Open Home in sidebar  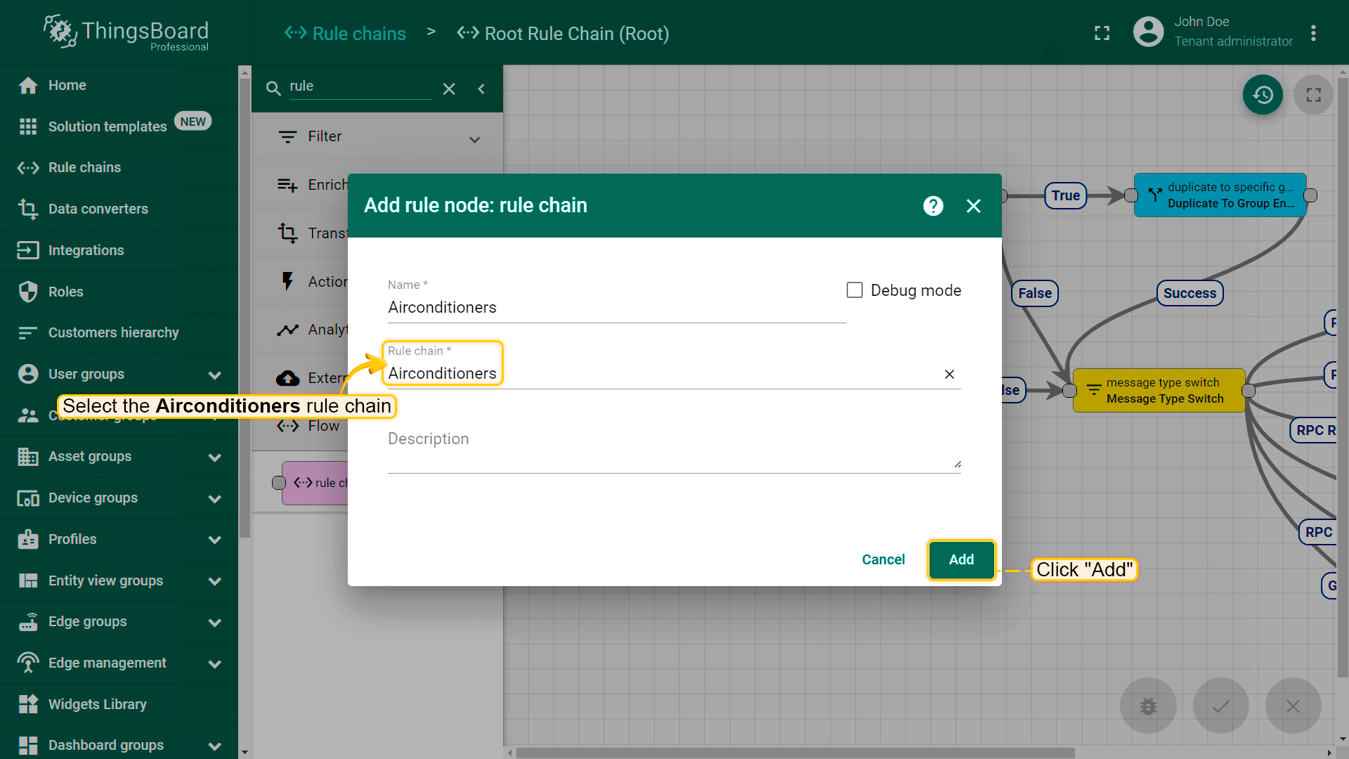tap(119, 85)
